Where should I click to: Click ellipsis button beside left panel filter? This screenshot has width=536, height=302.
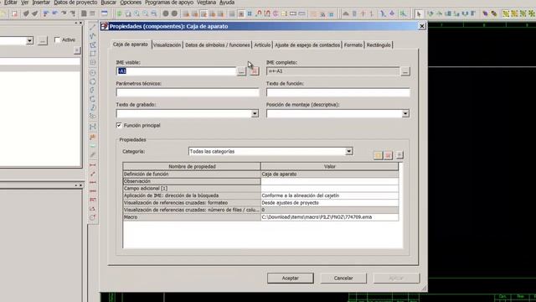pos(43,41)
